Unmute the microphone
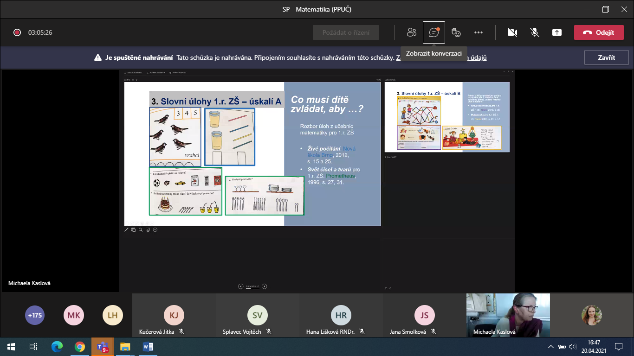The height and width of the screenshot is (356, 634). [535, 32]
